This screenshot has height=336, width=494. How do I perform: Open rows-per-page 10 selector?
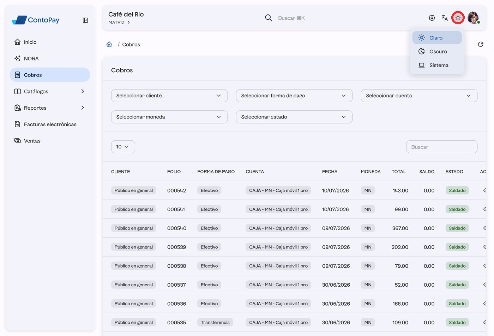[x=123, y=147]
